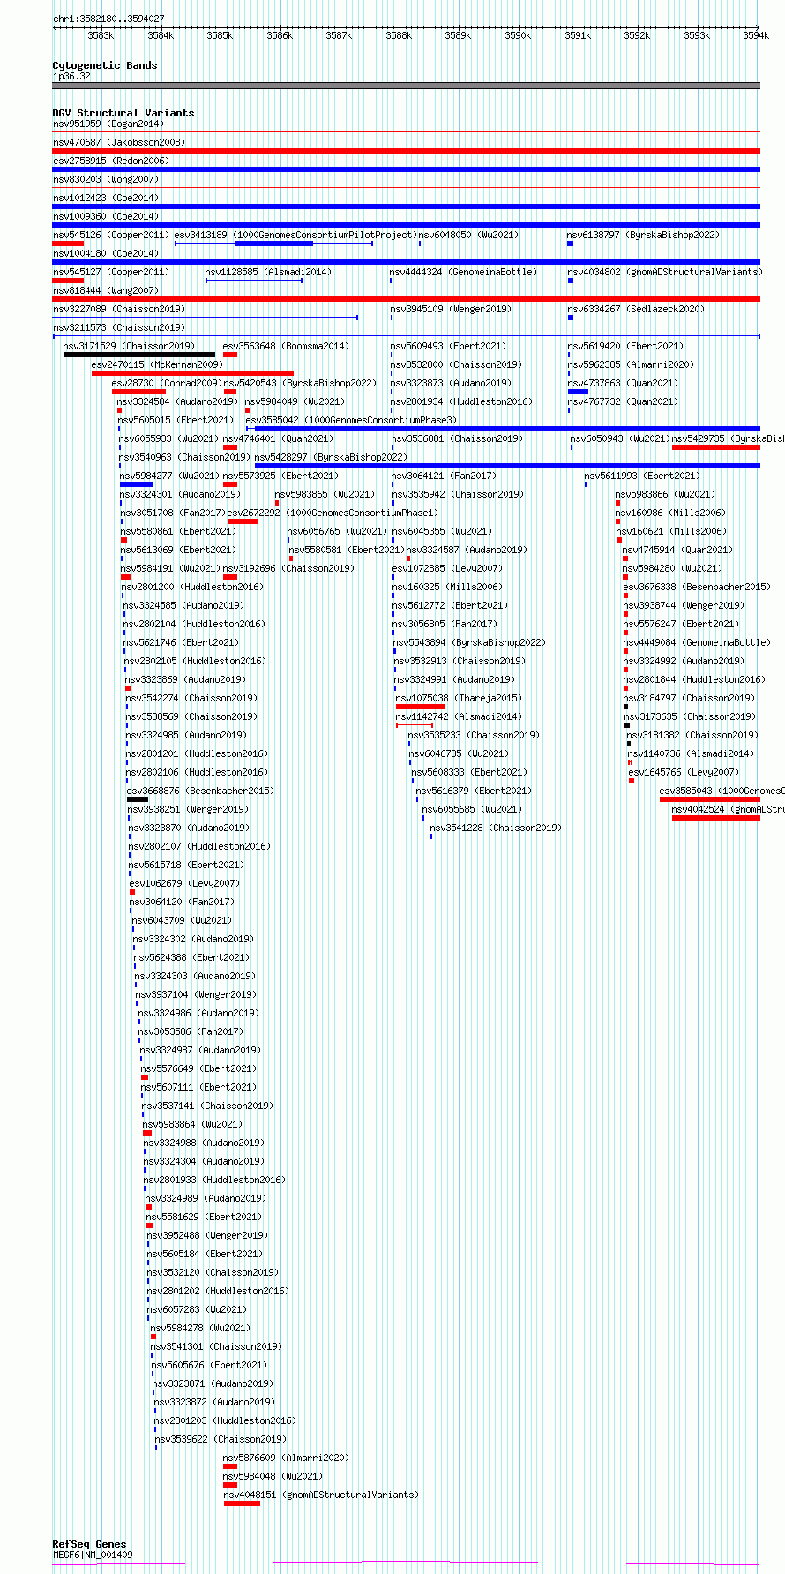Select nsv5429735 ByrskaBishop variant label
Image resolution: width=785 pixels, height=1574 pixels.
coord(728,438)
